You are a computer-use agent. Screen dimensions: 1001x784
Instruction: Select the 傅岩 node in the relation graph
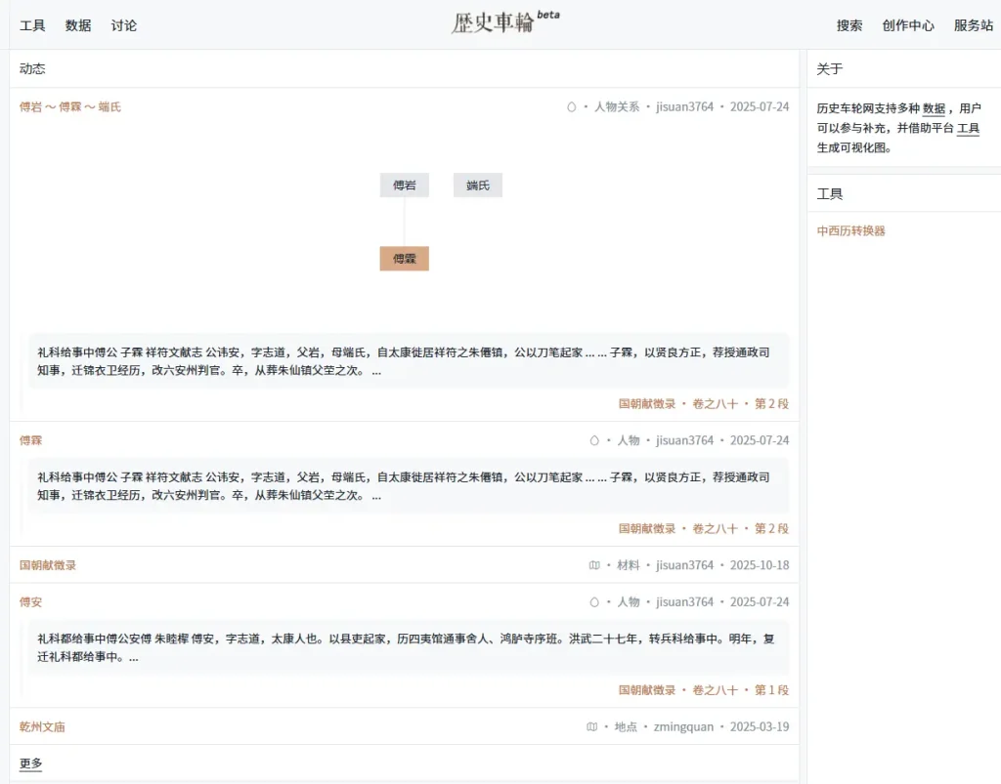[404, 185]
